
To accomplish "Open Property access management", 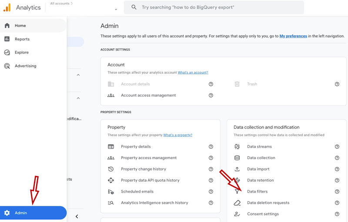I will tap(149, 158).
